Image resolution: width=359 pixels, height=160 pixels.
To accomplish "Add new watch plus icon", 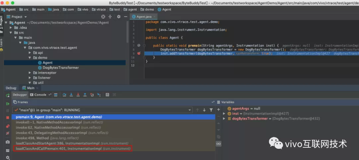I will point(218,110).
